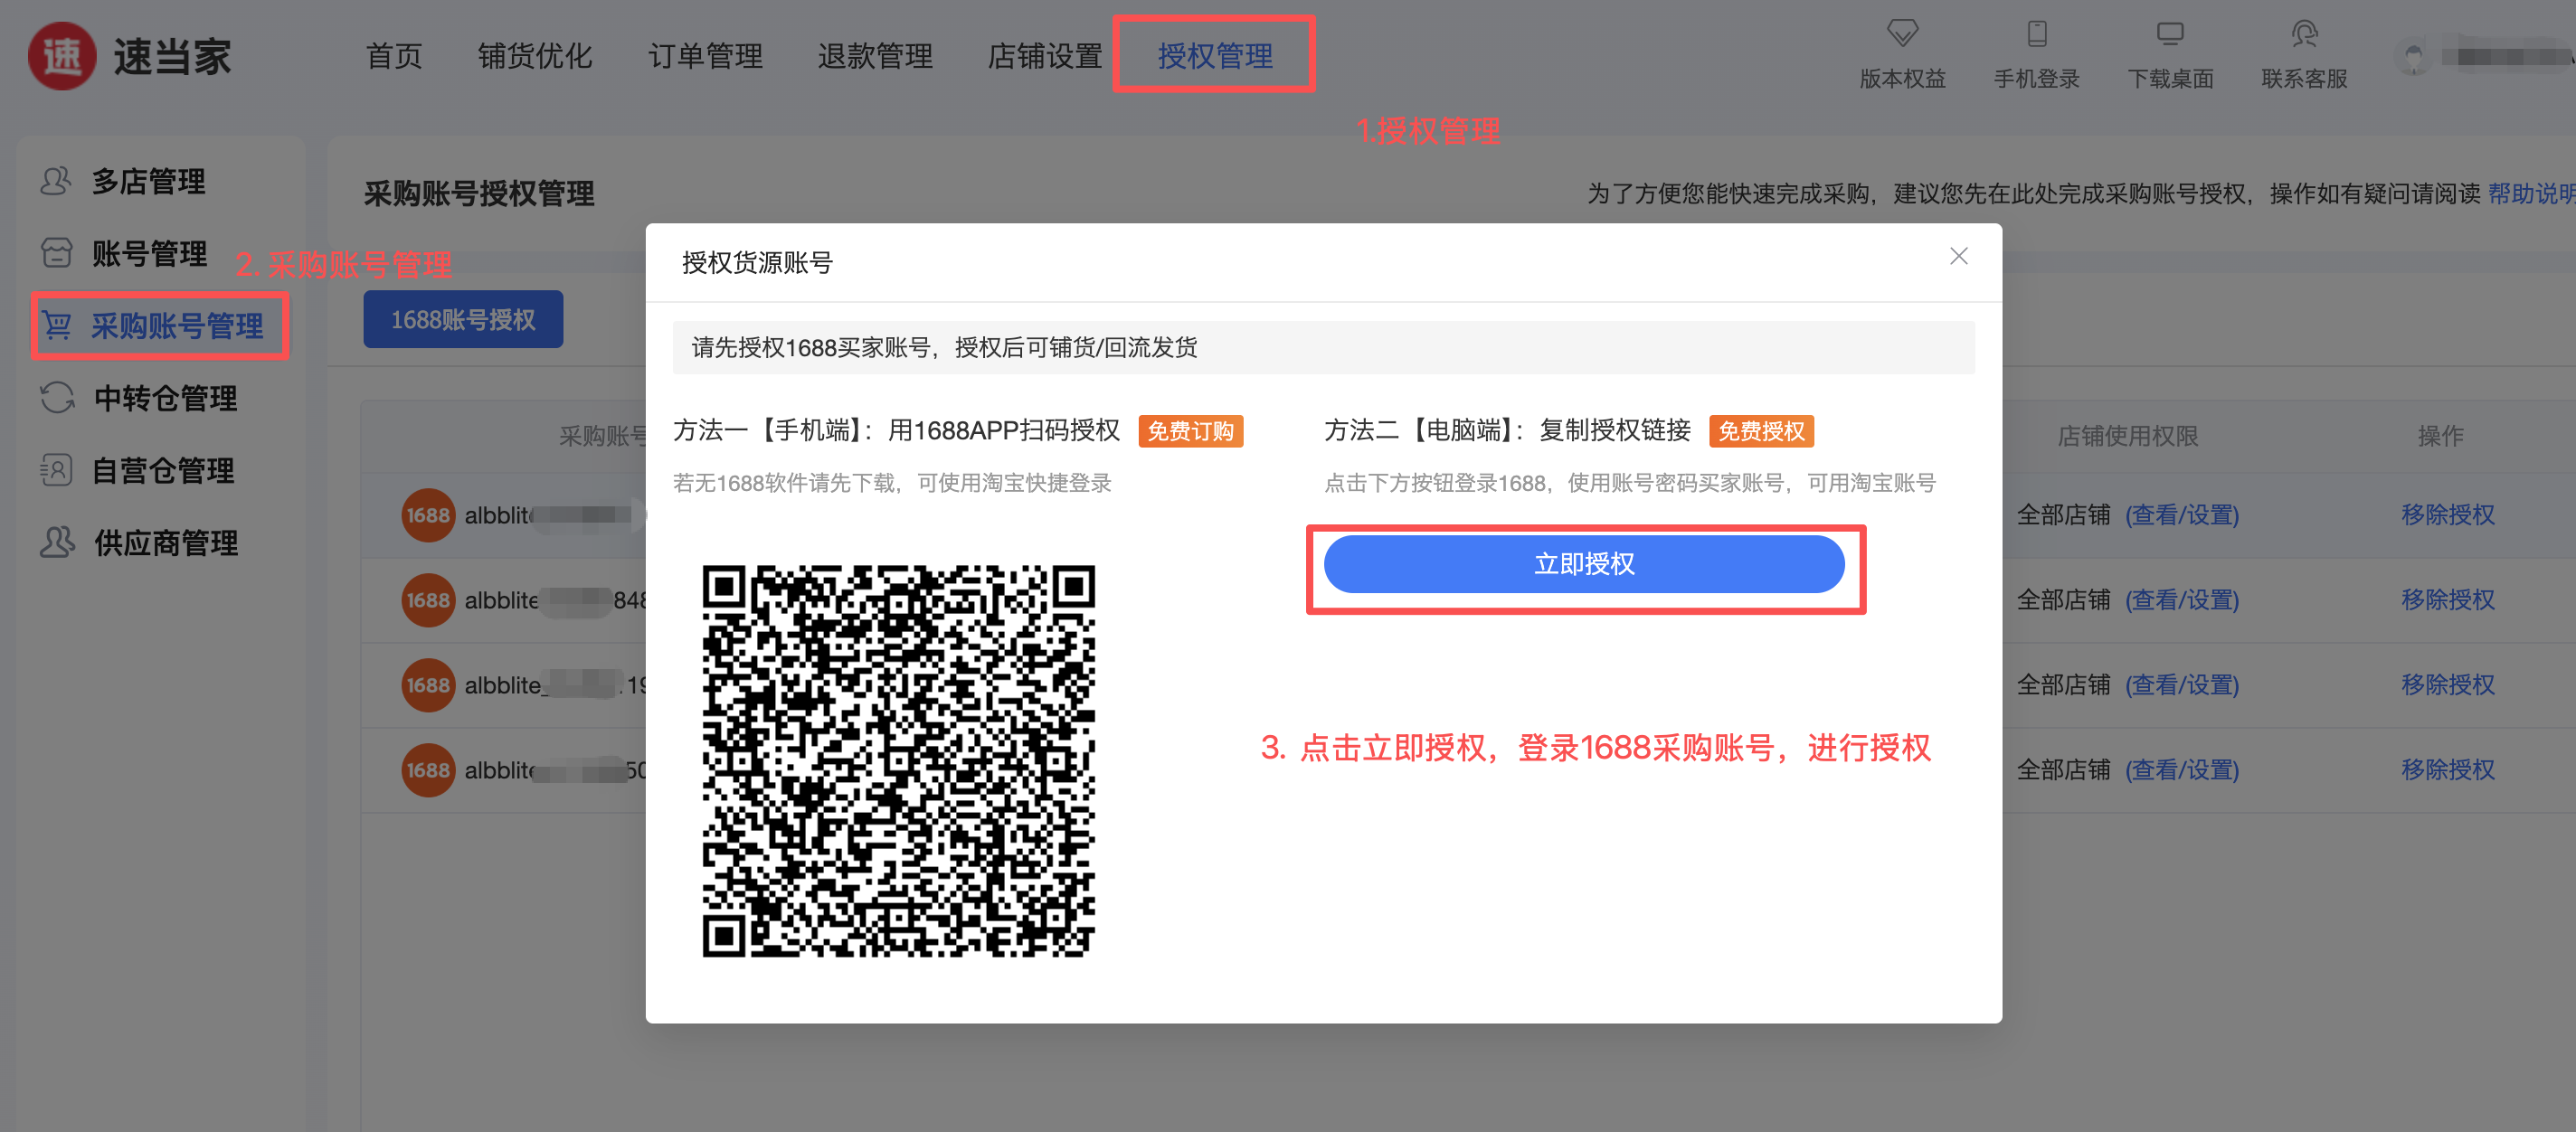The image size is (2576, 1132).
Task: Select 多店管理 sidebar icon
Action: coord(56,181)
